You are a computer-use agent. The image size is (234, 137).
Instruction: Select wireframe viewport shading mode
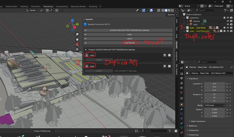click(163, 10)
